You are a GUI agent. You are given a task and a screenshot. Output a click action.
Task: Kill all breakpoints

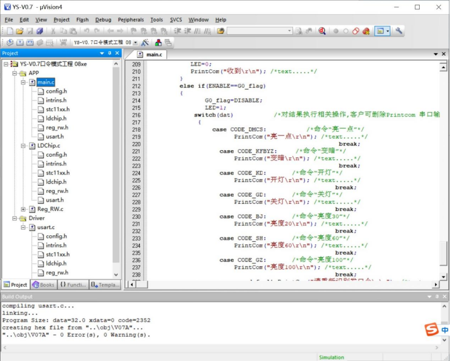click(366, 31)
